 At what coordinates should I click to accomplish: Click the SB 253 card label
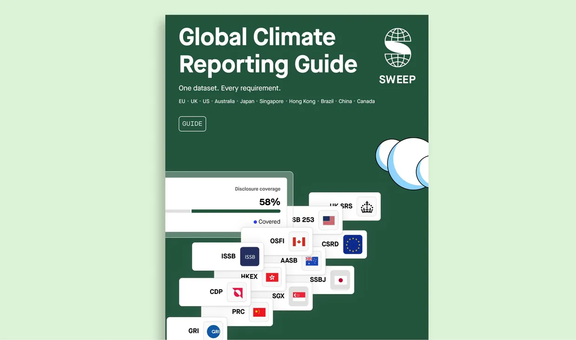click(303, 220)
